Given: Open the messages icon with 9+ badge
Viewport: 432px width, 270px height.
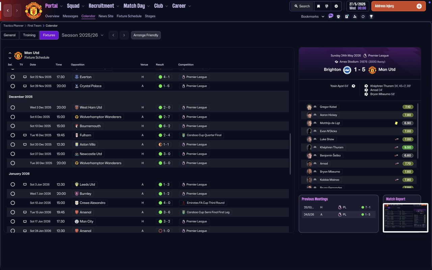Looking at the screenshot, I should 330,16.
